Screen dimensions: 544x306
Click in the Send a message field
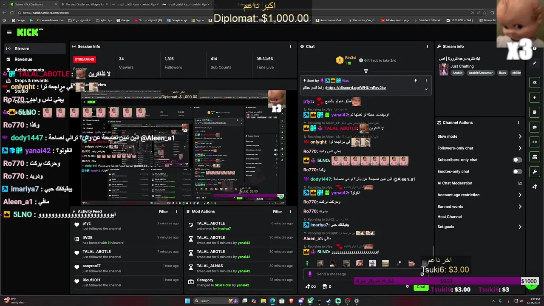365,274
